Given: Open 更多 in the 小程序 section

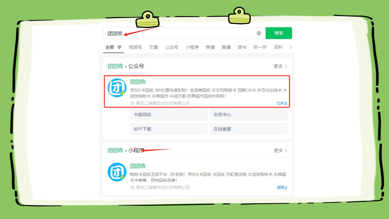Looking at the screenshot, I should click(x=280, y=151).
